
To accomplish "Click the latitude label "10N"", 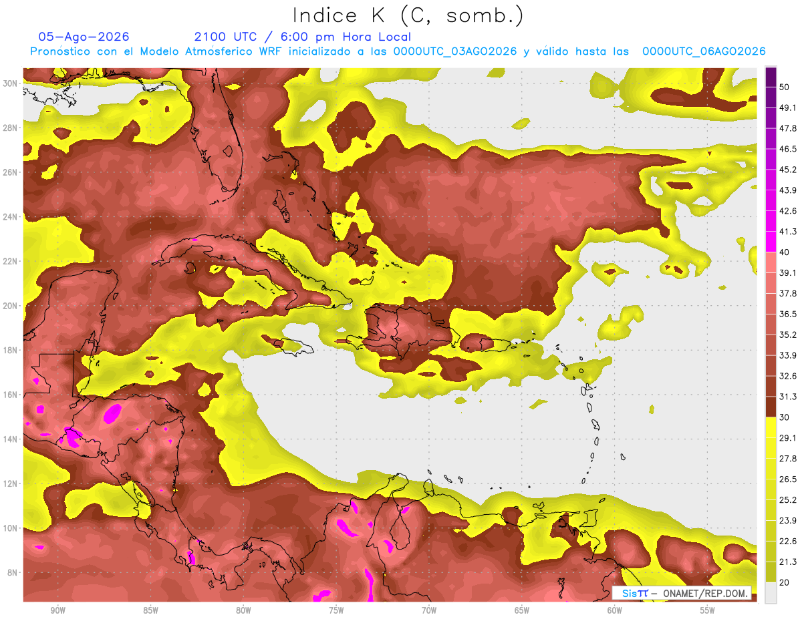I will (x=11, y=528).
